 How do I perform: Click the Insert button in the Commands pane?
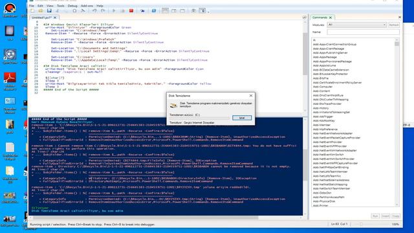click(386, 216)
